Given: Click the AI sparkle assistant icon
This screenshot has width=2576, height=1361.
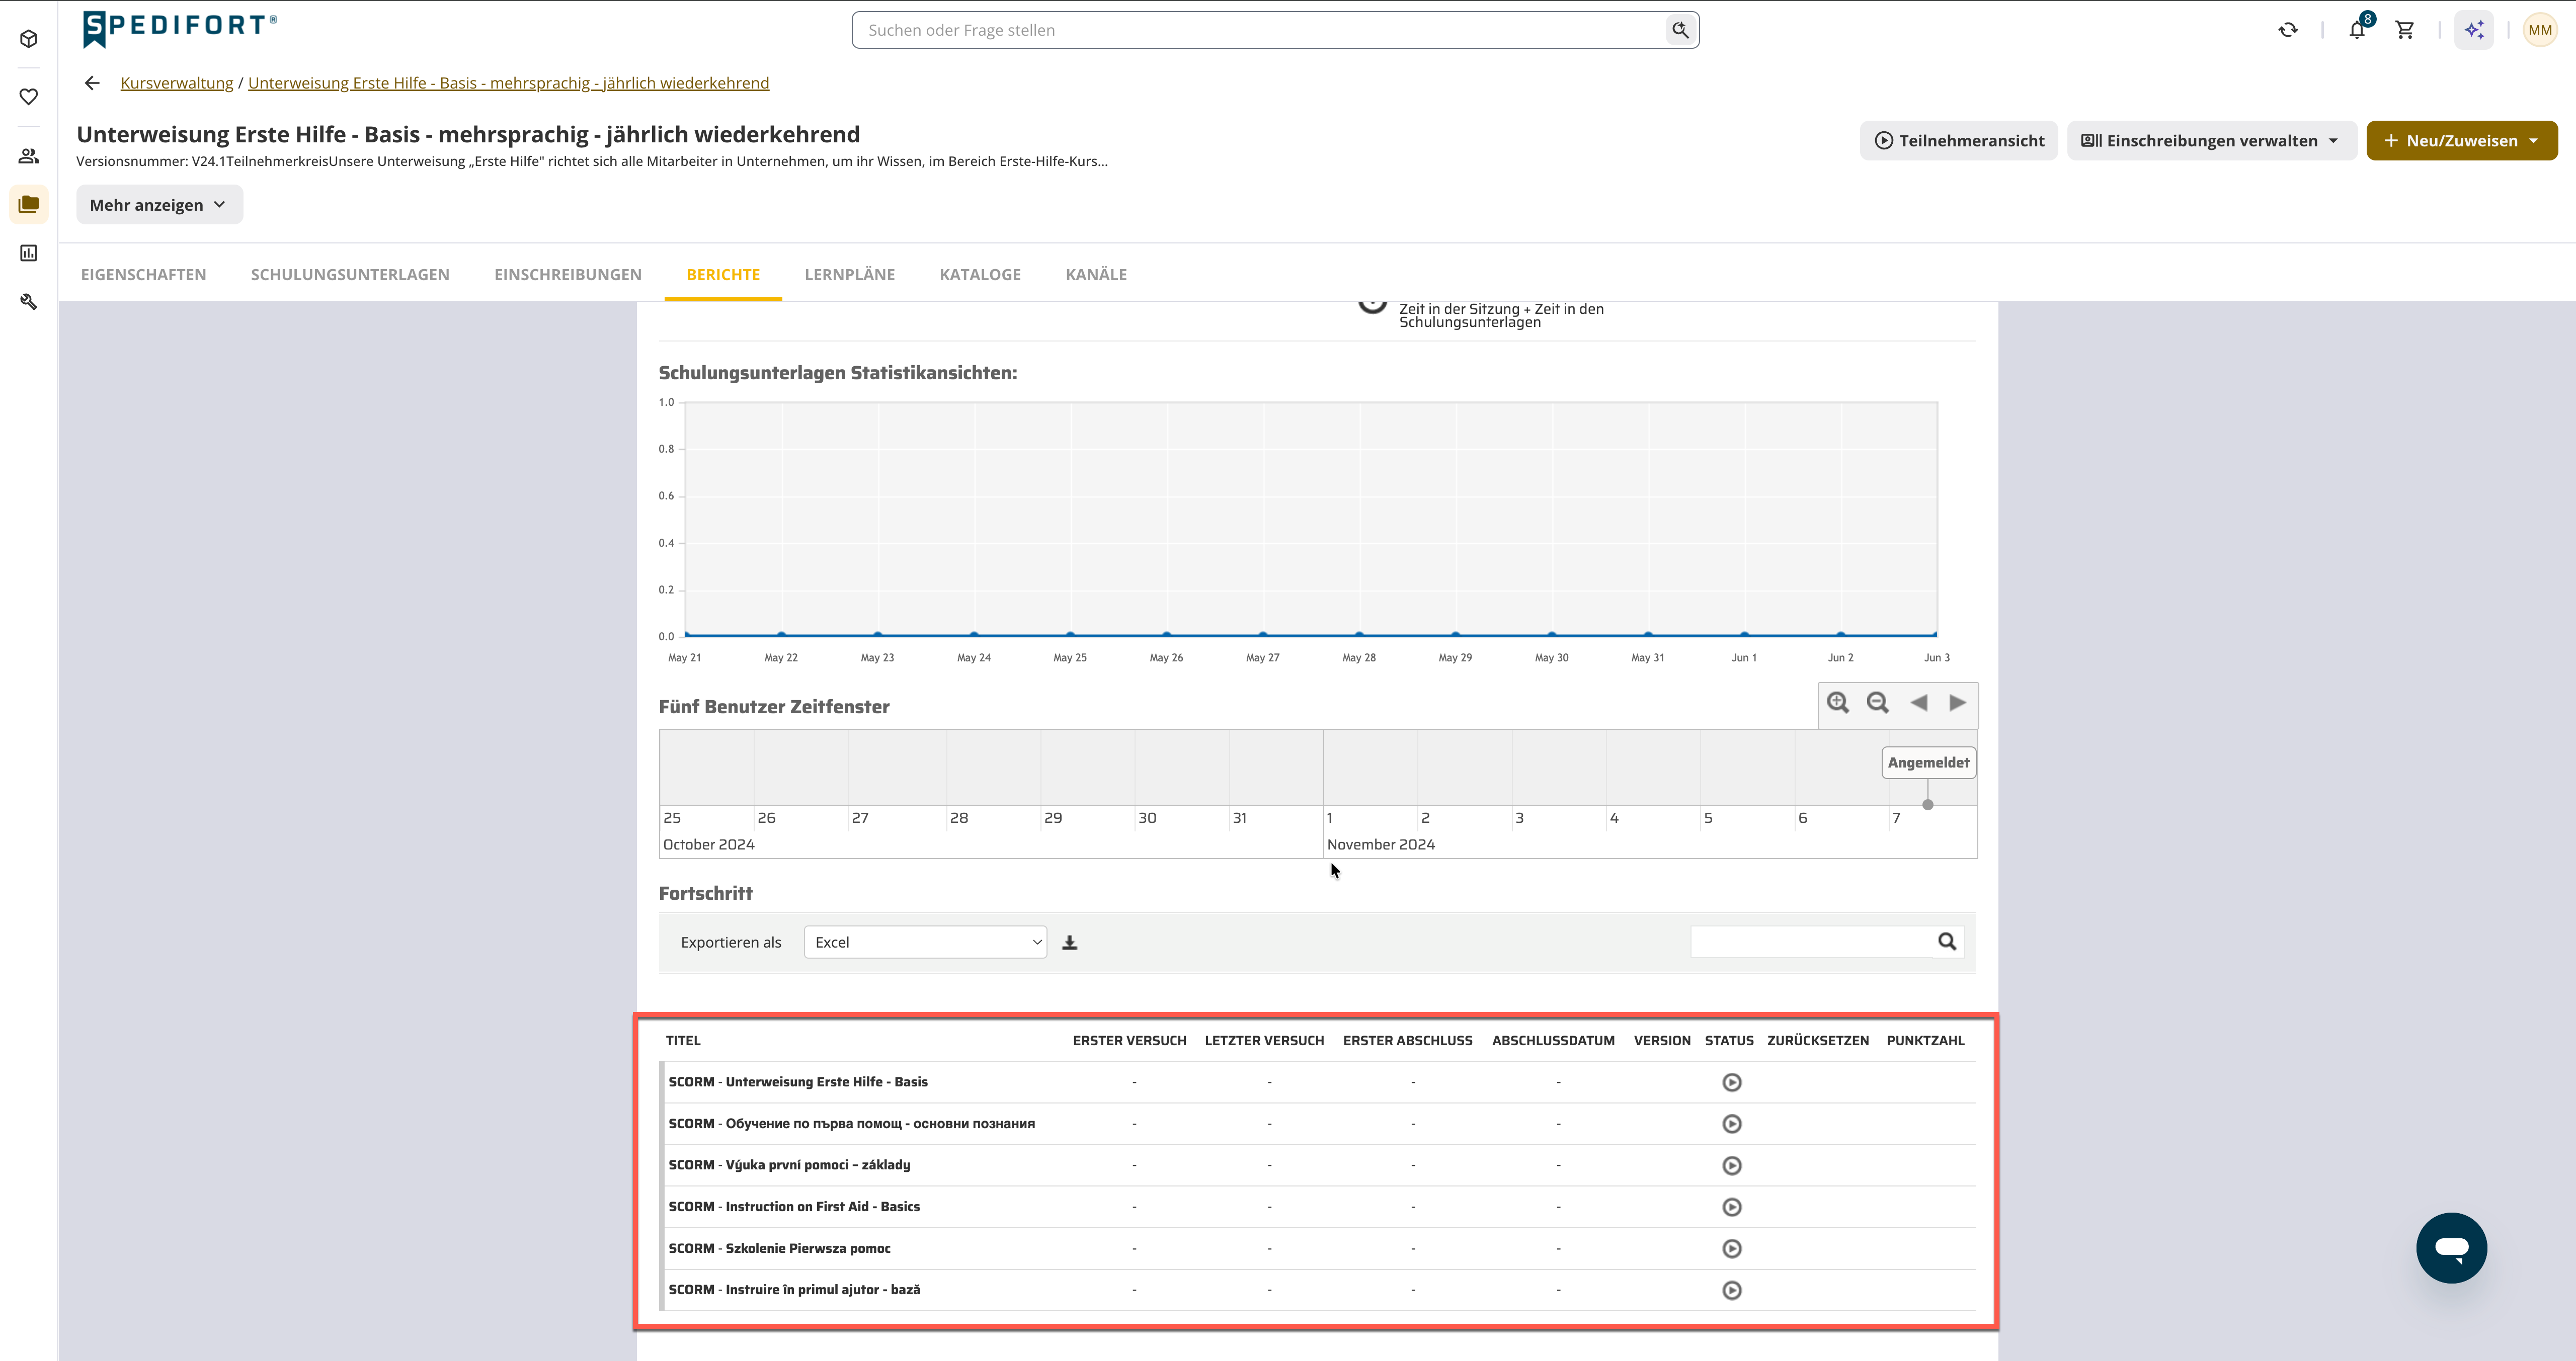Looking at the screenshot, I should (x=2474, y=30).
